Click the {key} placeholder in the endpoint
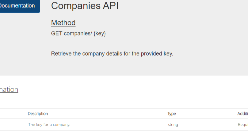 coord(100,33)
